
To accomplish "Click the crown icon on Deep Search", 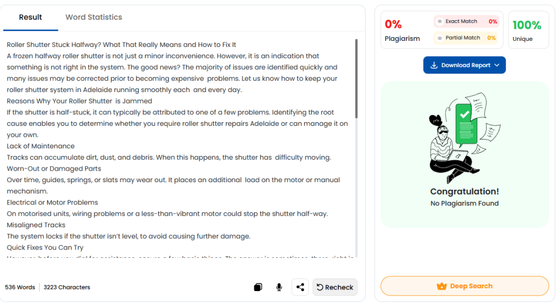I will click(x=442, y=286).
